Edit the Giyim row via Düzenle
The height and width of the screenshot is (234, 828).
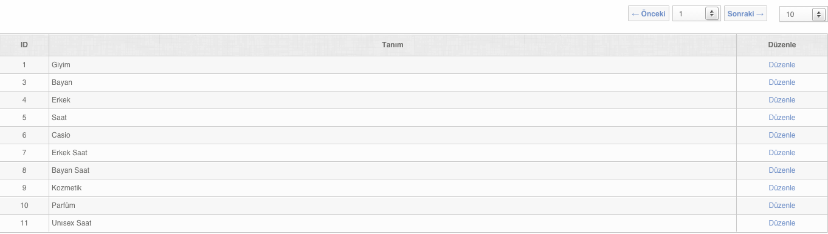782,65
